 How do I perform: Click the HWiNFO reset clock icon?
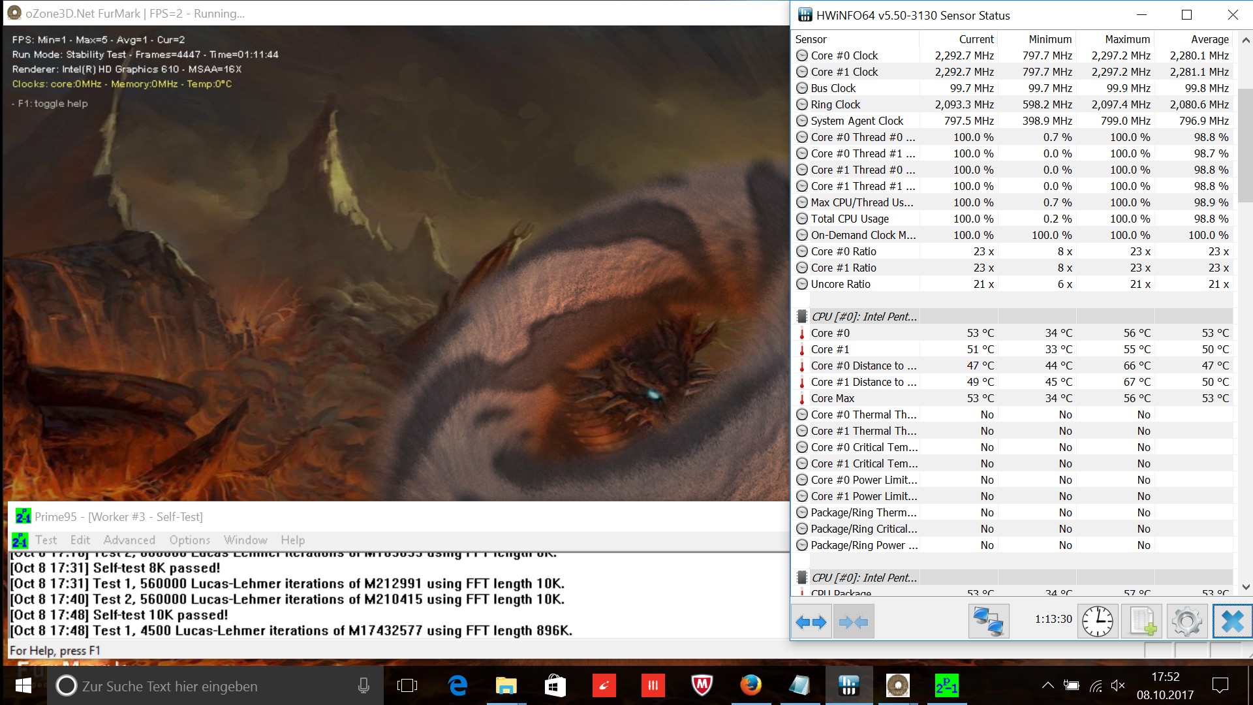pos(1098,621)
